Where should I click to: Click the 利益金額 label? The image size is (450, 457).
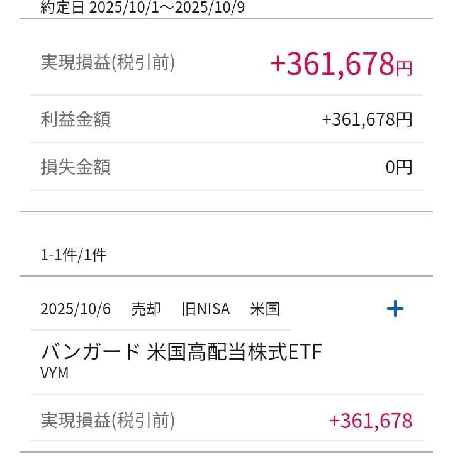pos(76,119)
